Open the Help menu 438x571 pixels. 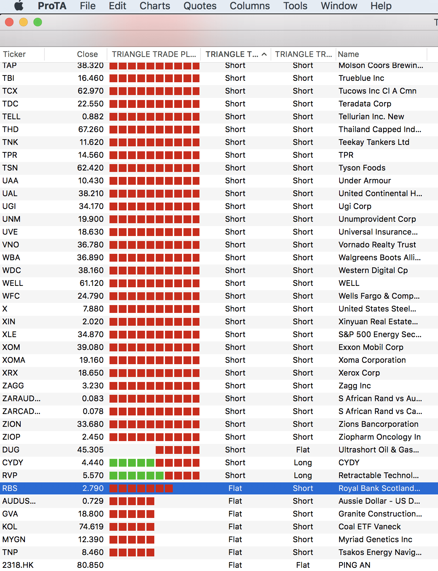coord(381,6)
